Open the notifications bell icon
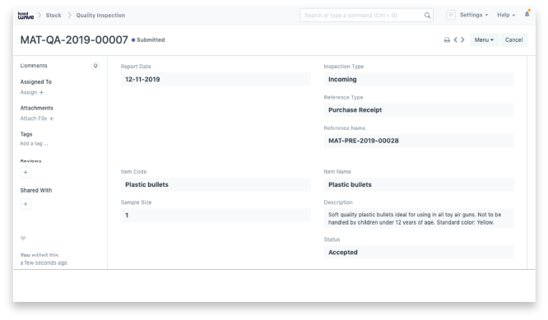 [527, 14]
